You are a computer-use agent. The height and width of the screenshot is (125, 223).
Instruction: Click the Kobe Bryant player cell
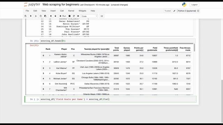[x=61, y=73]
